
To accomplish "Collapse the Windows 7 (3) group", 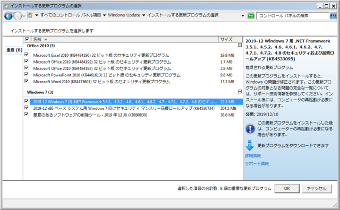I will click(x=240, y=92).
